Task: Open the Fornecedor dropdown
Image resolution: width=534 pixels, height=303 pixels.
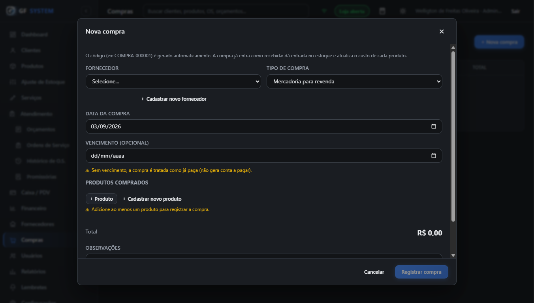Action: (x=173, y=81)
